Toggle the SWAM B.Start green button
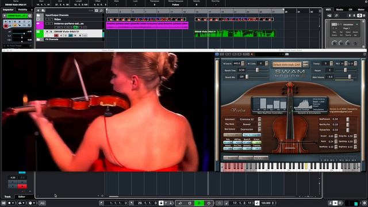 [256, 142]
